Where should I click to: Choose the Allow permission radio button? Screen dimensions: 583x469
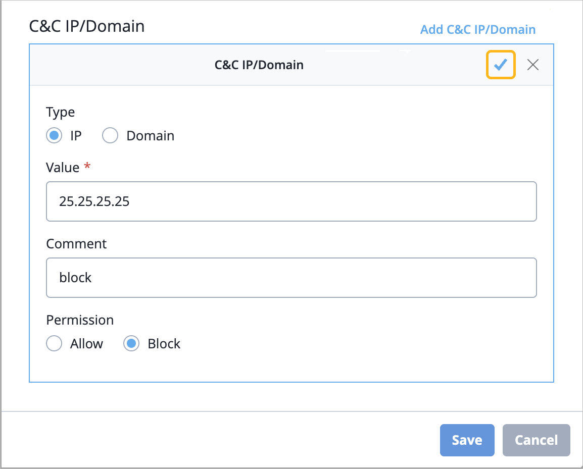coord(54,344)
